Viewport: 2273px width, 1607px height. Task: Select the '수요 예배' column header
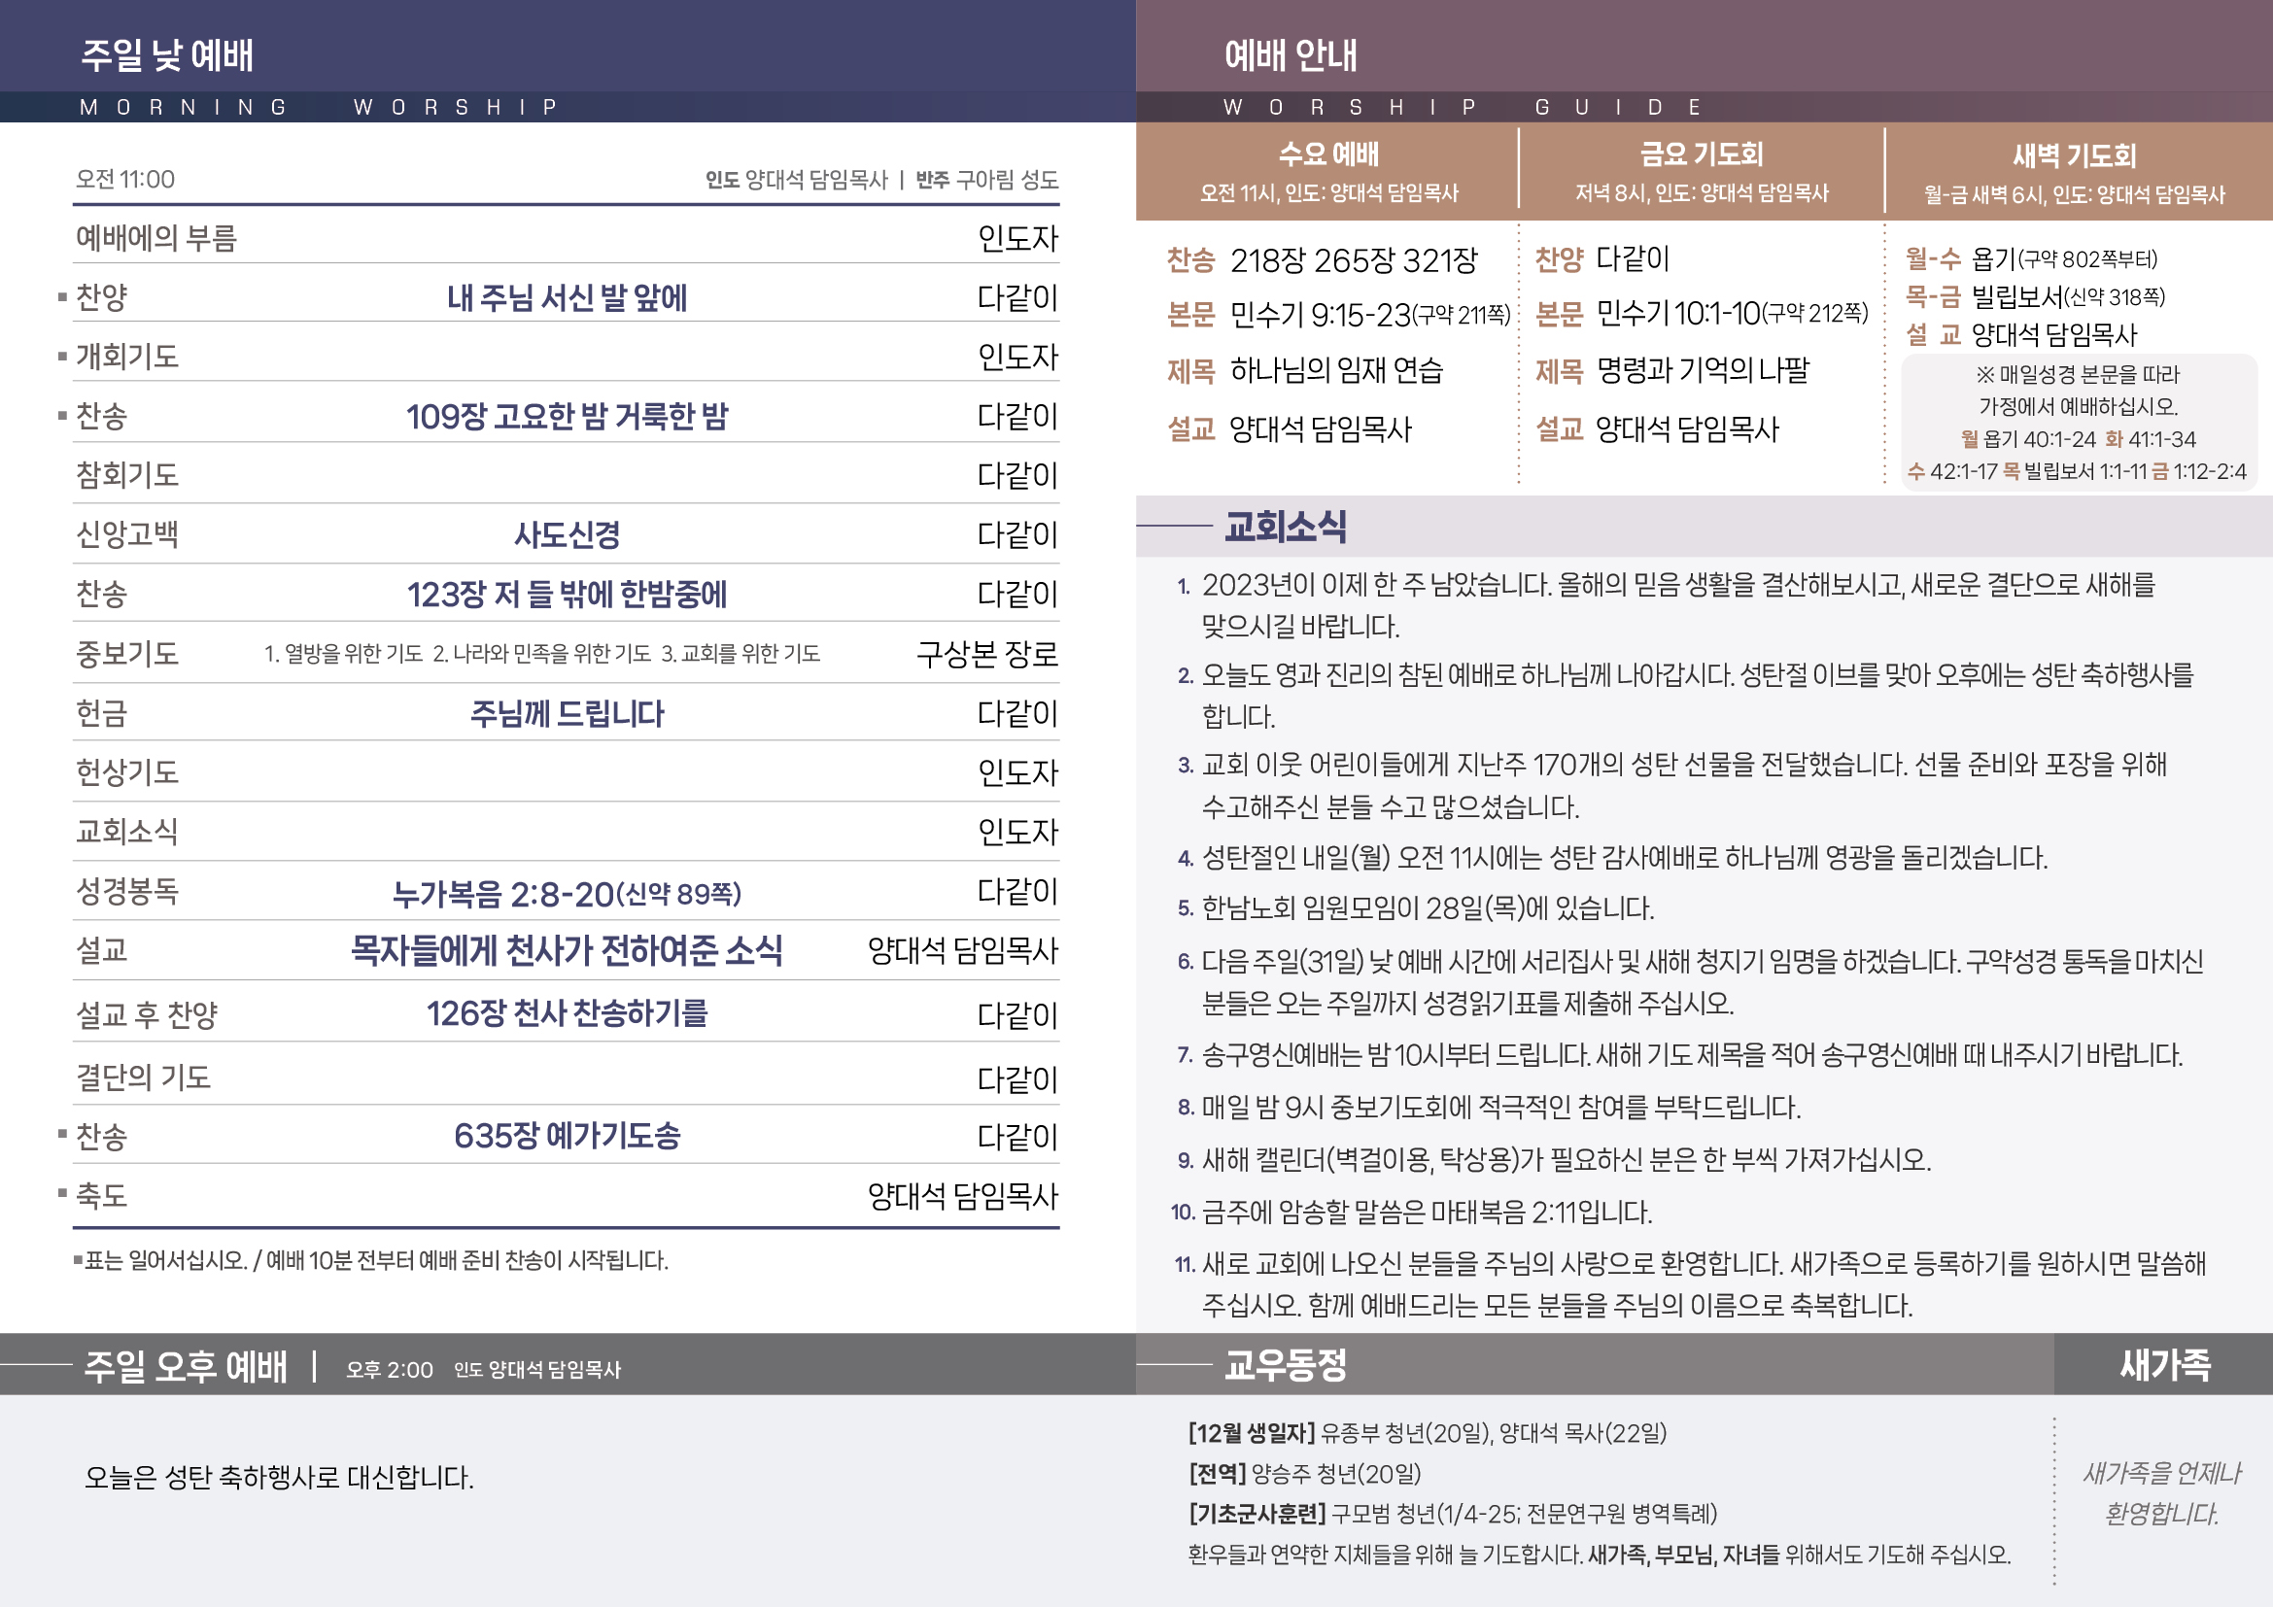pyautogui.click(x=1328, y=154)
